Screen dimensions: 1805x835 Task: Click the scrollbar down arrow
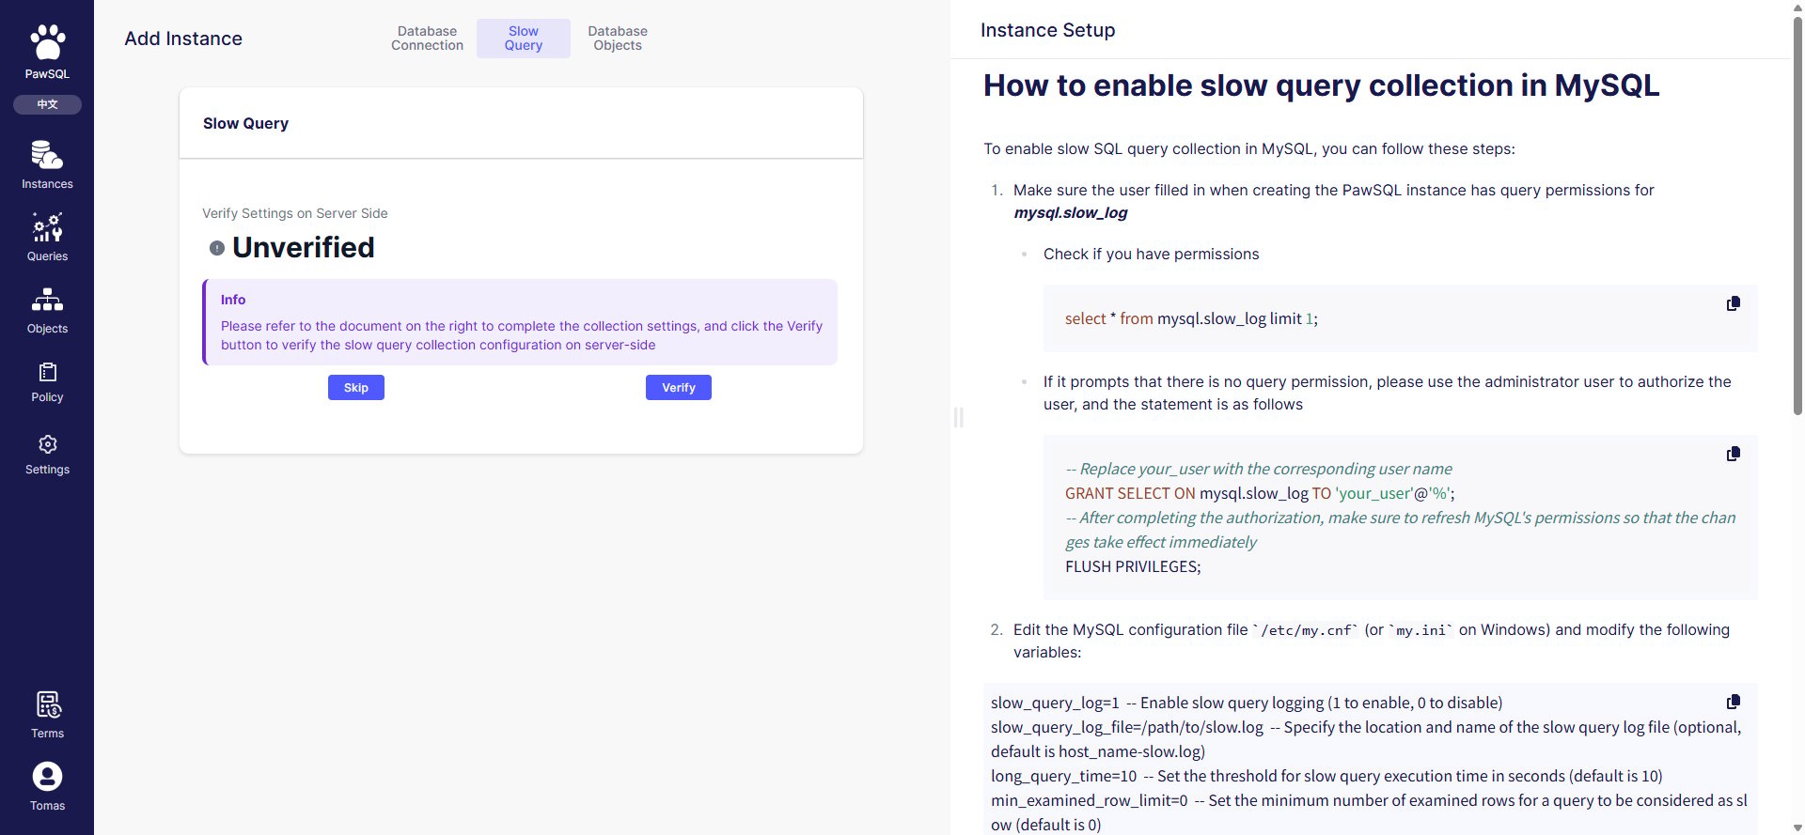[x=1797, y=827]
